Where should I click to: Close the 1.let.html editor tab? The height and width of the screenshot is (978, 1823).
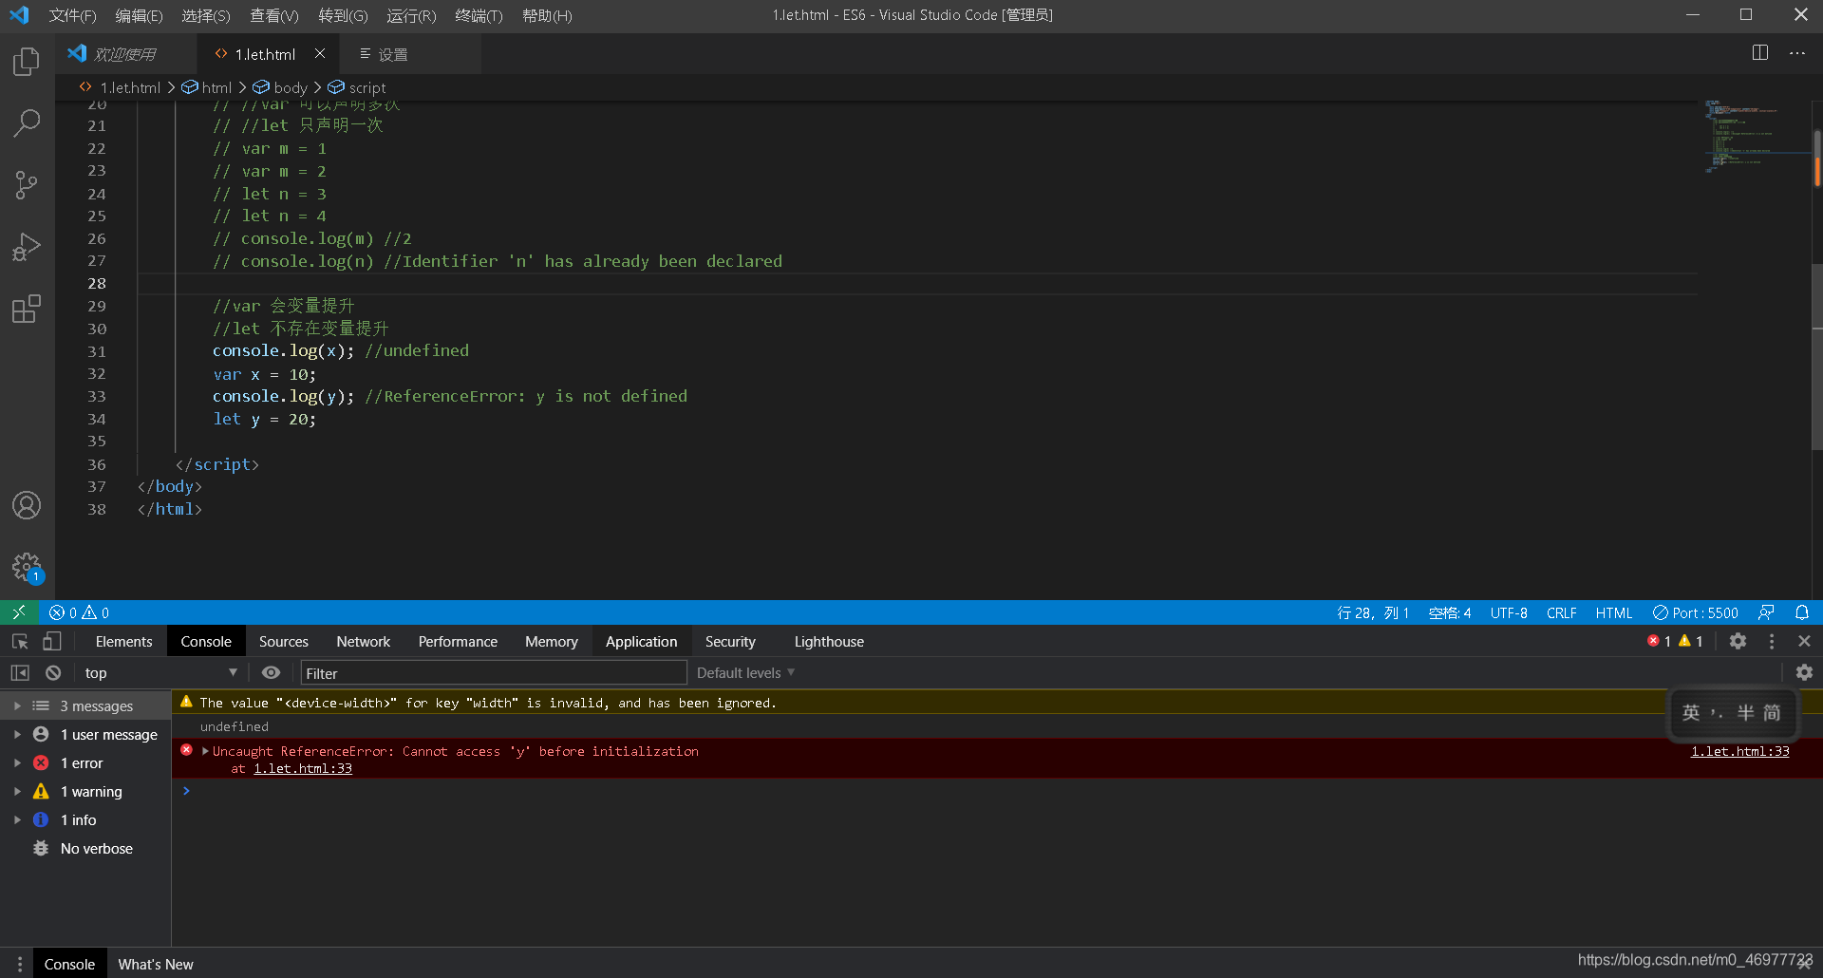pos(320,54)
